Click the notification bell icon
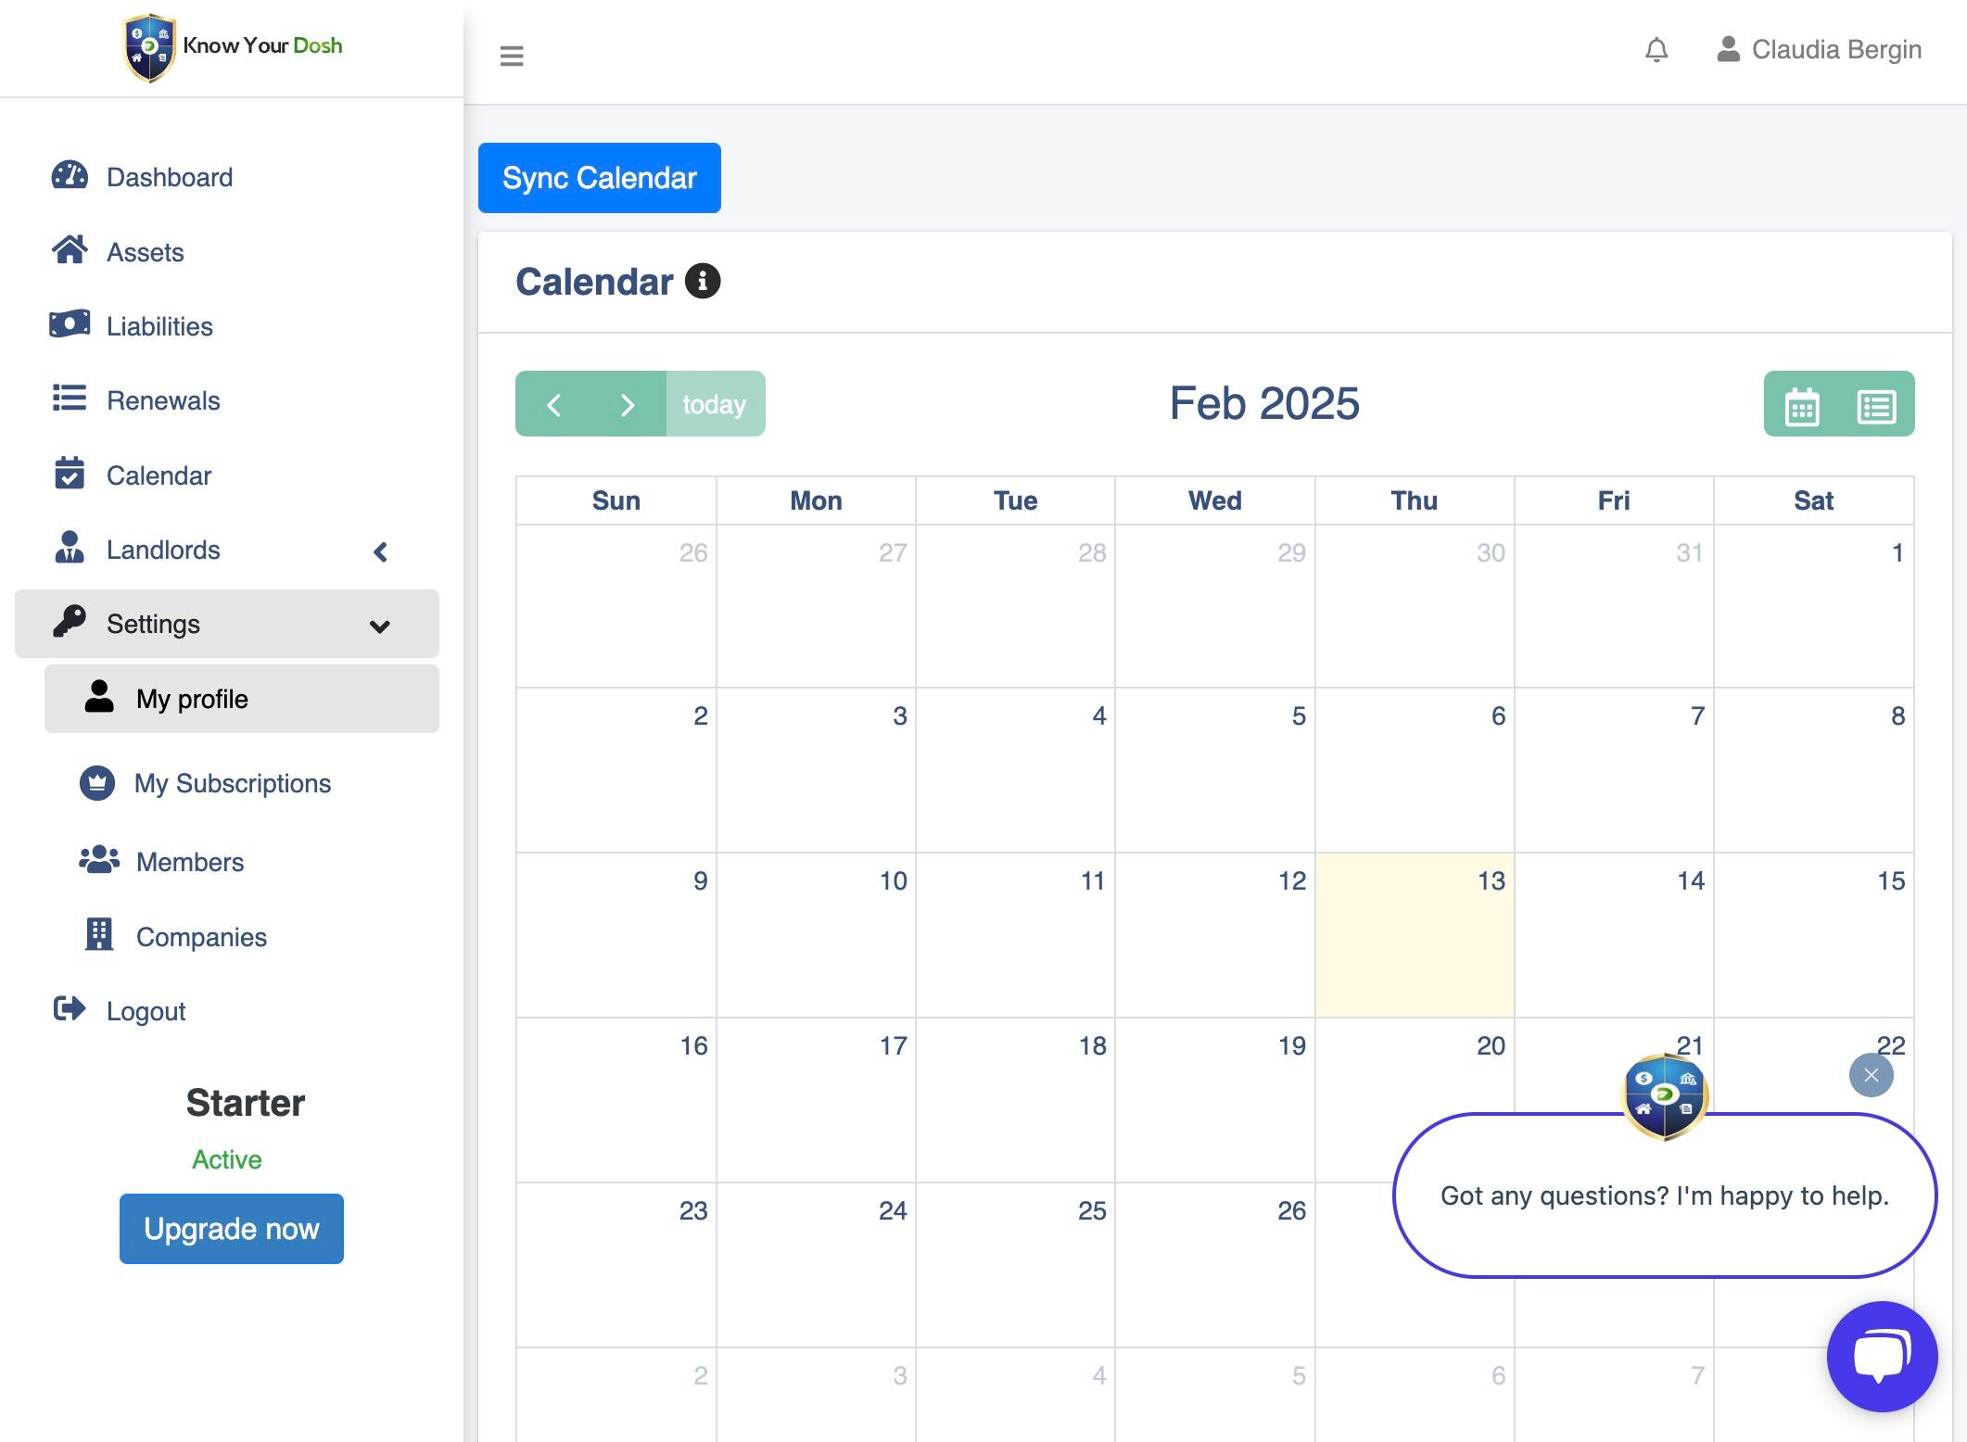 coord(1656,50)
